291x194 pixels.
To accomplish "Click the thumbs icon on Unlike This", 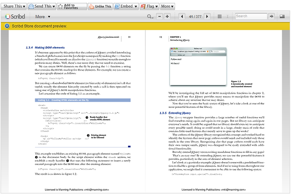I will (x=92, y=7).
